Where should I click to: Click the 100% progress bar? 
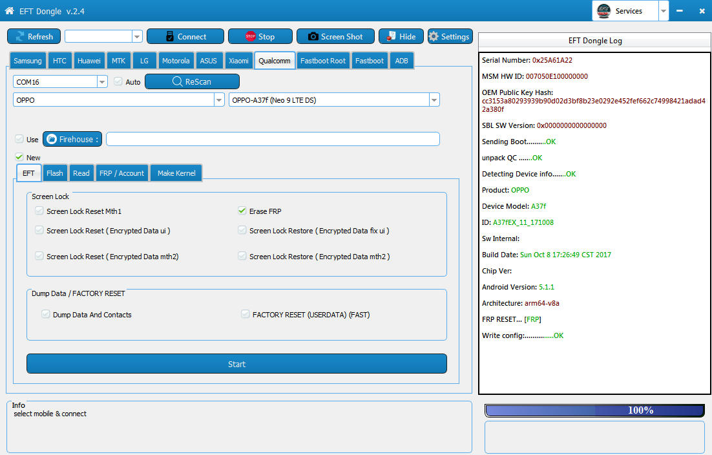point(594,410)
